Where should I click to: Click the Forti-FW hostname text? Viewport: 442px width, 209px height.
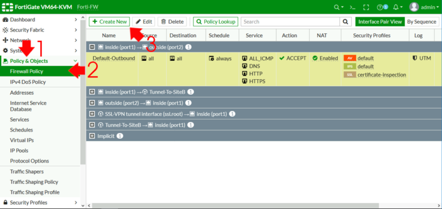pyautogui.click(x=87, y=7)
